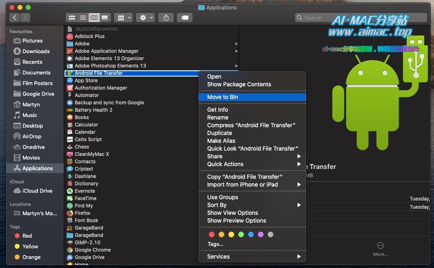Viewport: 434px width, 268px height.
Task: Expand the Sort By submenu
Action: click(252, 205)
